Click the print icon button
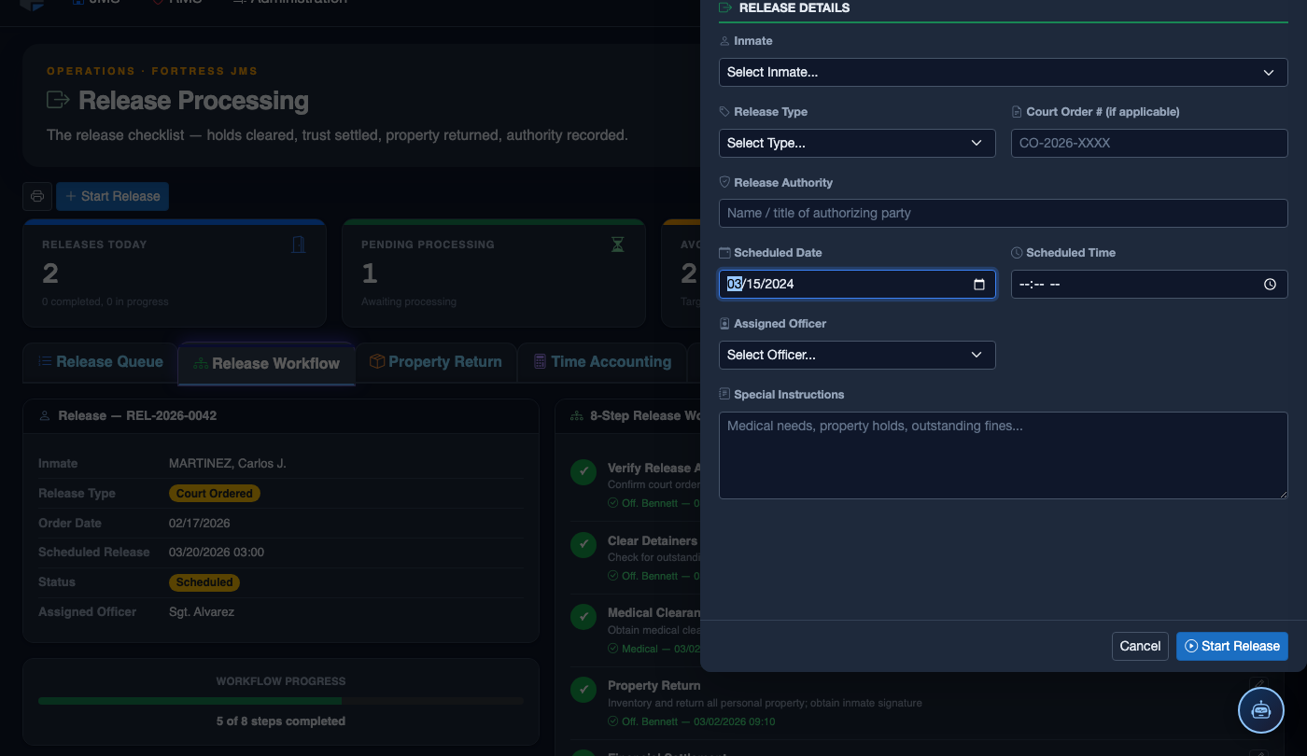Screen dimensions: 1307x756 [x=37, y=196]
